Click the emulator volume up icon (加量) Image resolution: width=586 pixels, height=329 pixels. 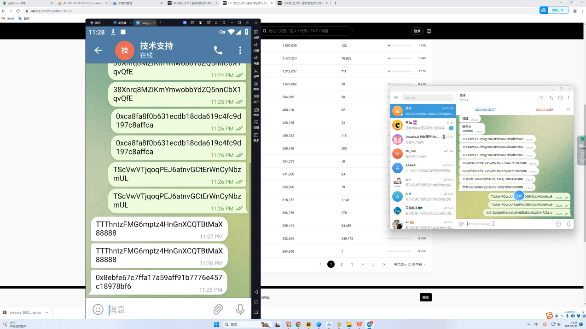coord(256,45)
